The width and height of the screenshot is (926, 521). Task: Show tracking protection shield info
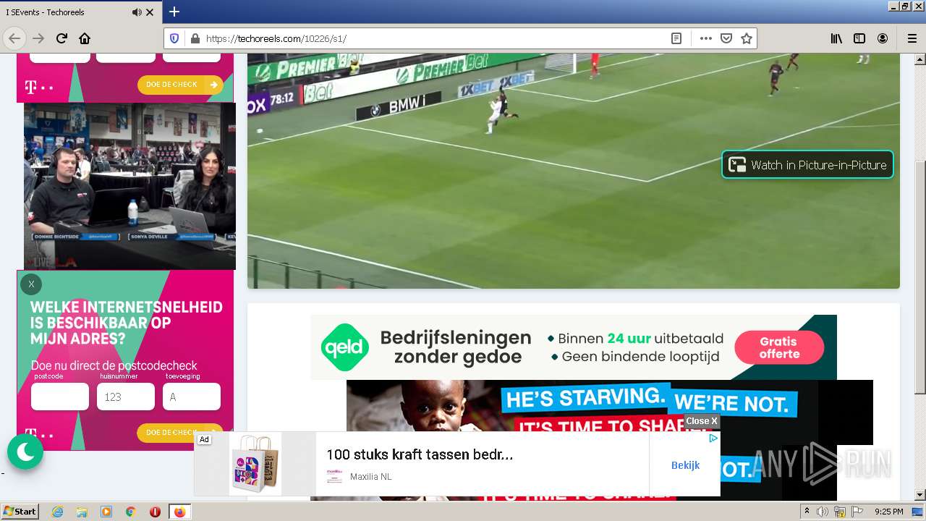[x=174, y=38]
